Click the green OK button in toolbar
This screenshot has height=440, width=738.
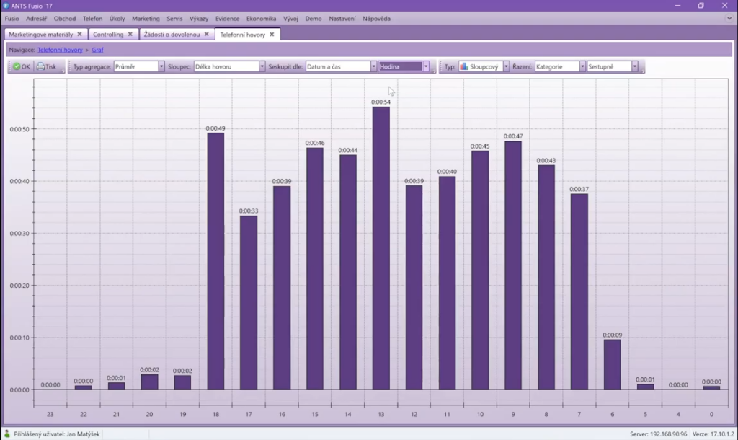pos(21,66)
